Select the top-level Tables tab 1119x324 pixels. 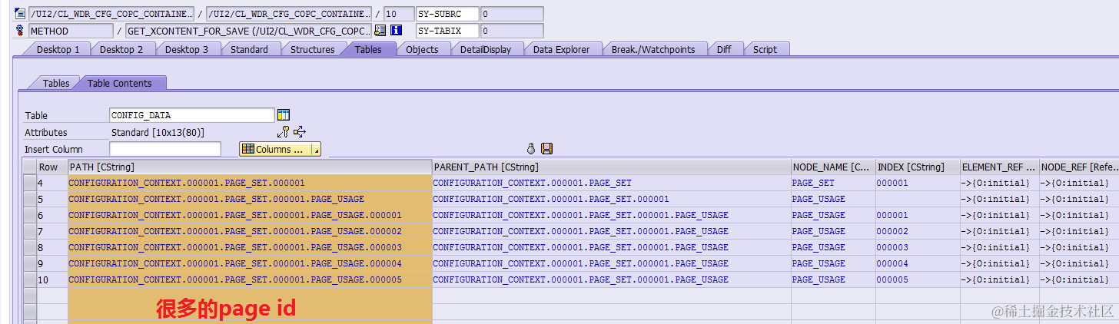point(368,49)
